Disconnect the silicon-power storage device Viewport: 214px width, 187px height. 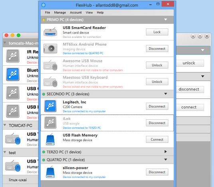pos(157,172)
